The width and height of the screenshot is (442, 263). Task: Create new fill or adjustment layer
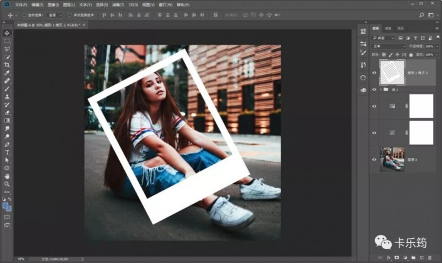(x=405, y=257)
